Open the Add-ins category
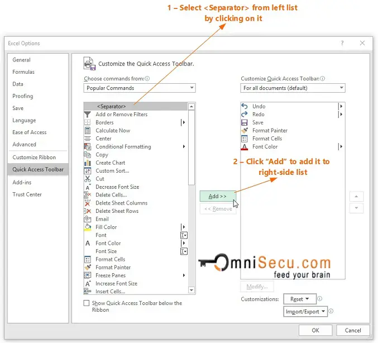This screenshot has width=378, height=343. 22,182
